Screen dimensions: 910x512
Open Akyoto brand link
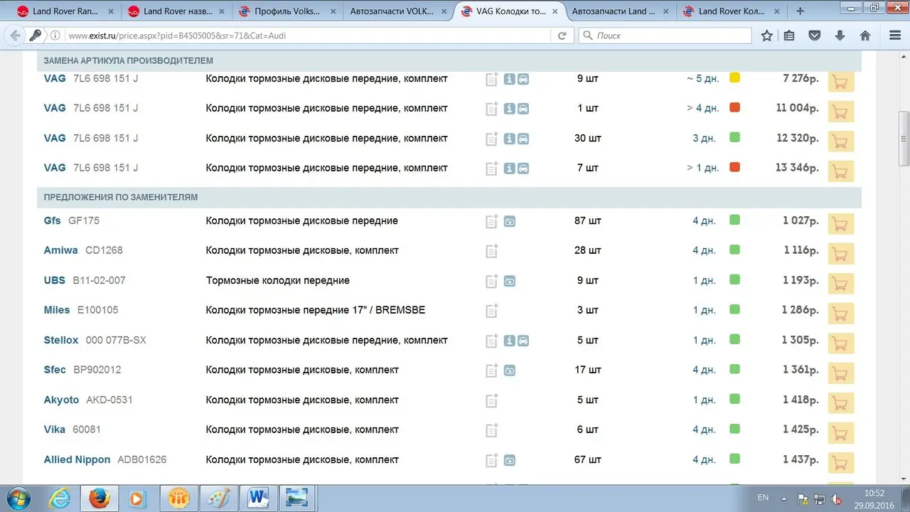pos(62,400)
